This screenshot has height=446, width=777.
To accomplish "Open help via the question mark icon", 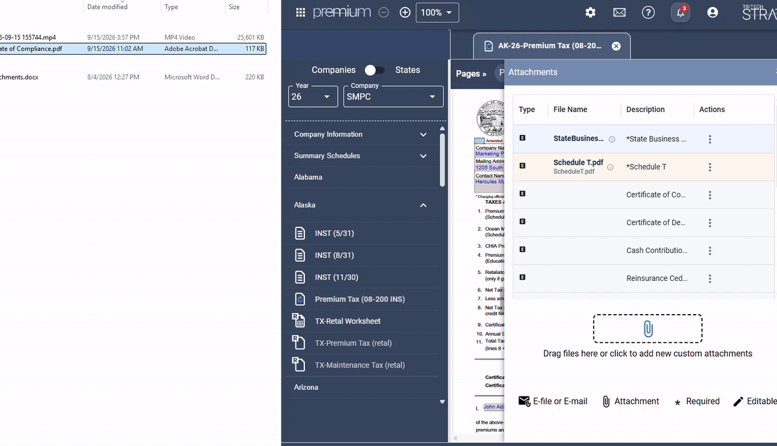I will pos(648,12).
